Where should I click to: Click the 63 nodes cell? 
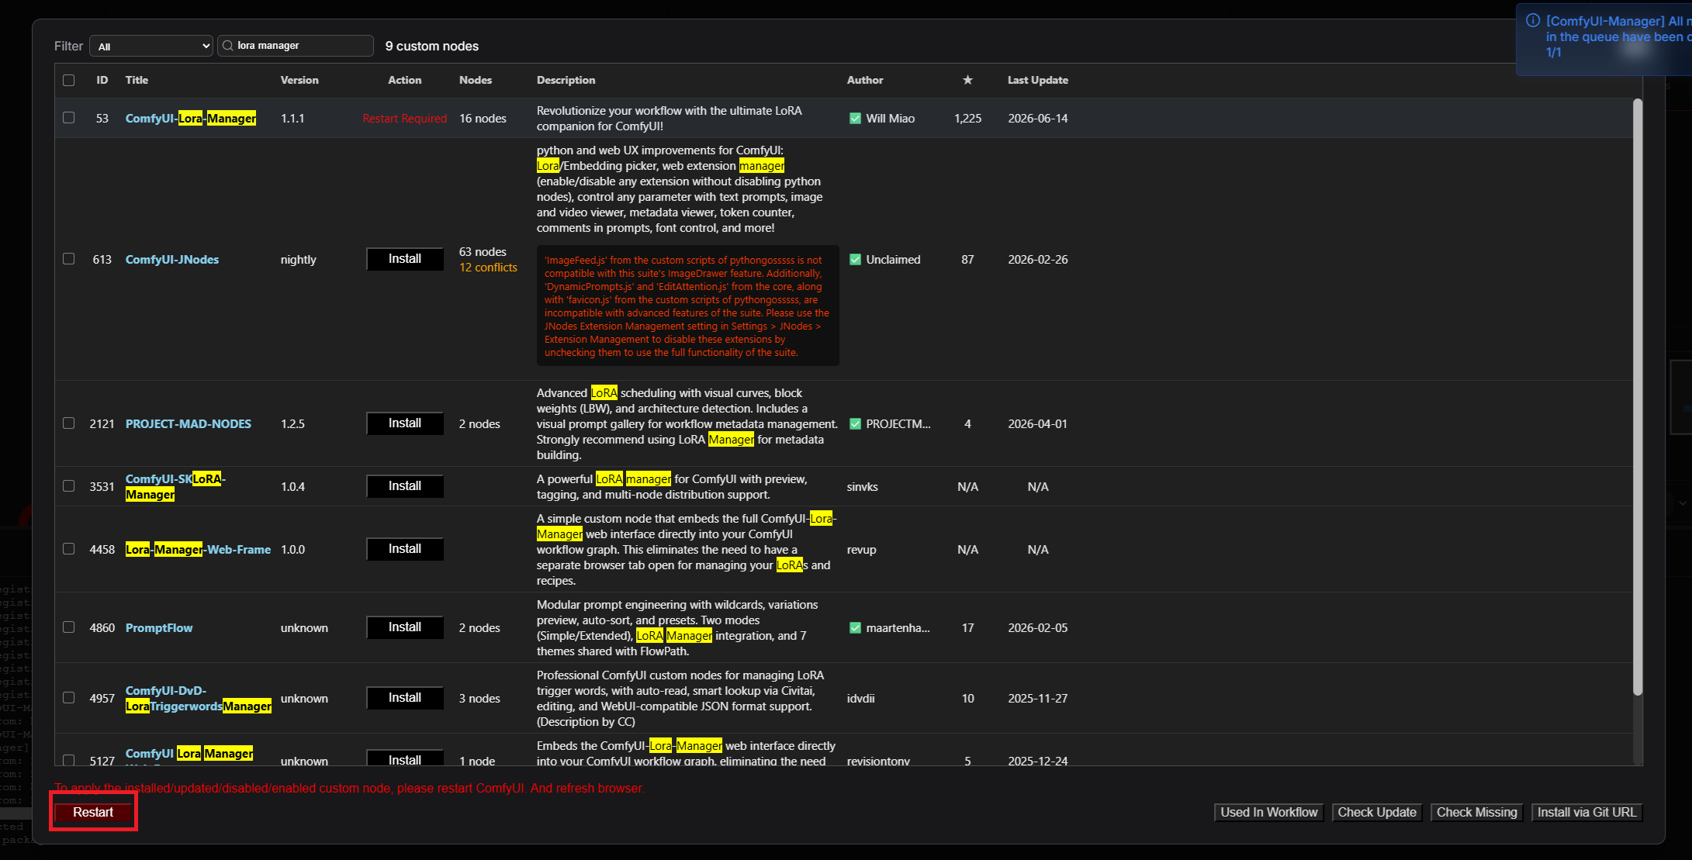tap(483, 252)
